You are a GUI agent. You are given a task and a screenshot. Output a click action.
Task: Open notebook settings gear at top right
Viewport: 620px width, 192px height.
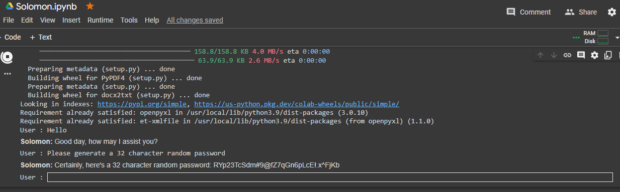[611, 12]
